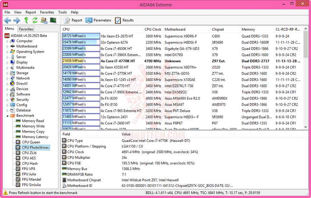Open the Tools menu
311x198 pixels.
pos(62,12)
